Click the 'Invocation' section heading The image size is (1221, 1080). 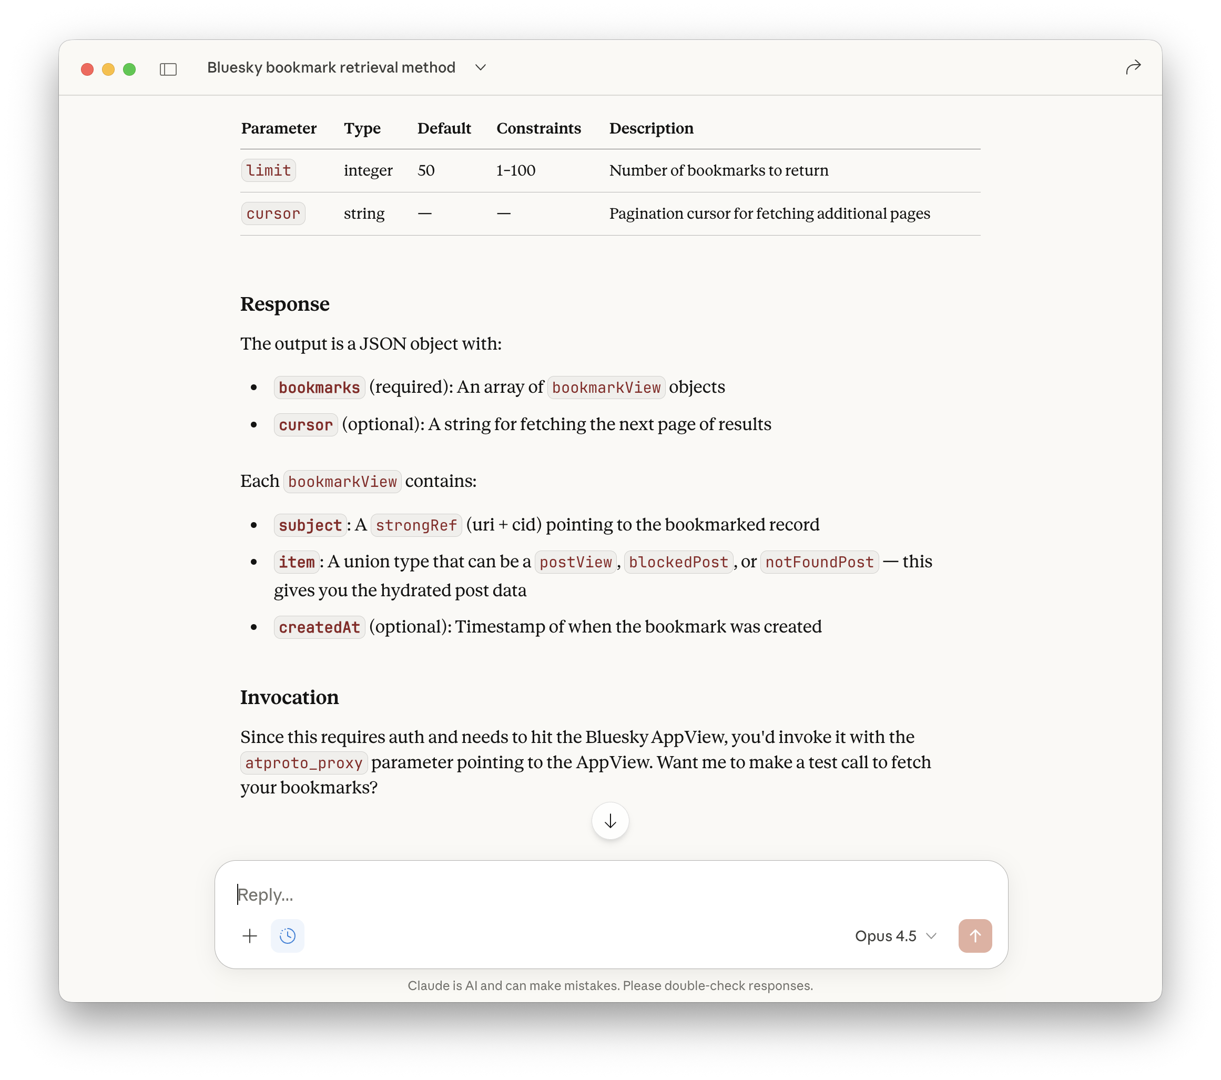tap(289, 697)
